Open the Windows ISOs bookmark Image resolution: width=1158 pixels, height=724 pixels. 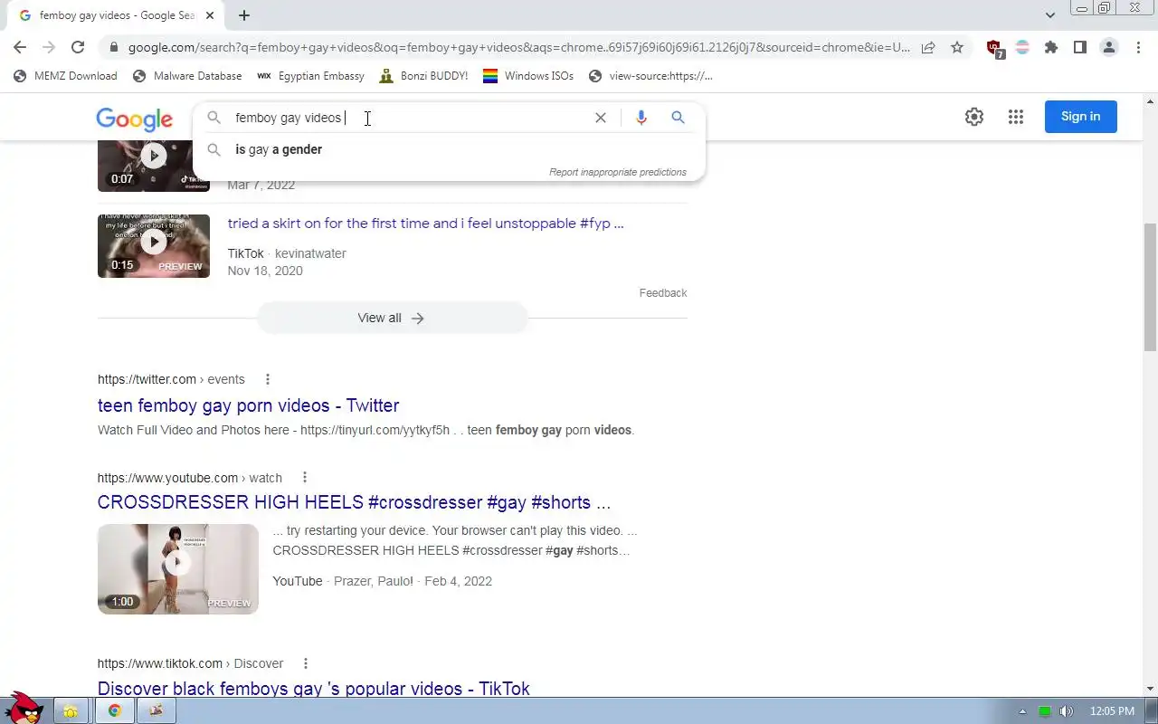click(528, 76)
